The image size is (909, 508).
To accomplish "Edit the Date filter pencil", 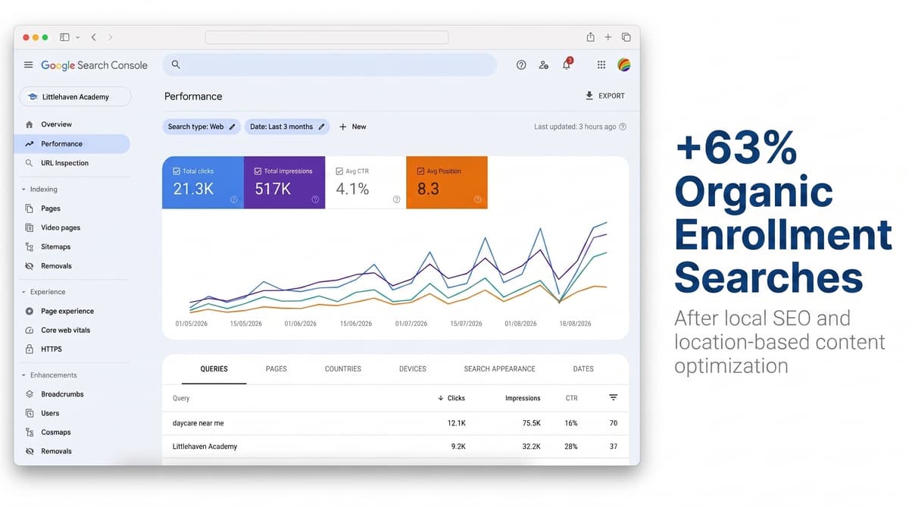I will (321, 127).
